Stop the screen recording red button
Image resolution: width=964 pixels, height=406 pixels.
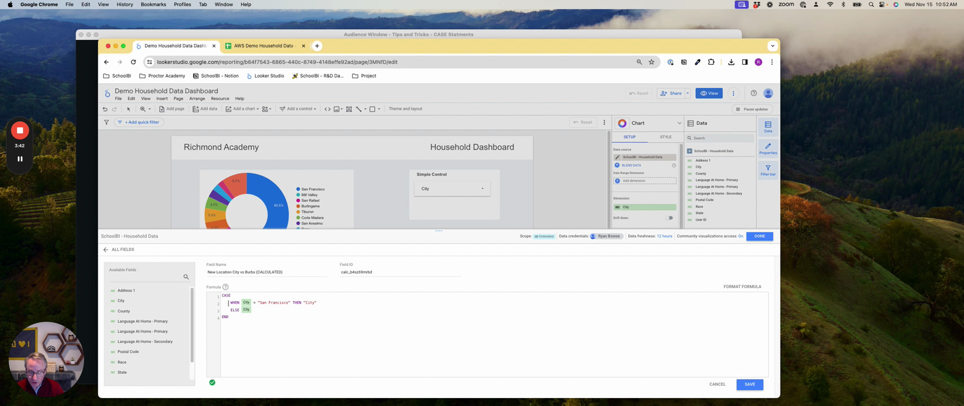point(20,130)
